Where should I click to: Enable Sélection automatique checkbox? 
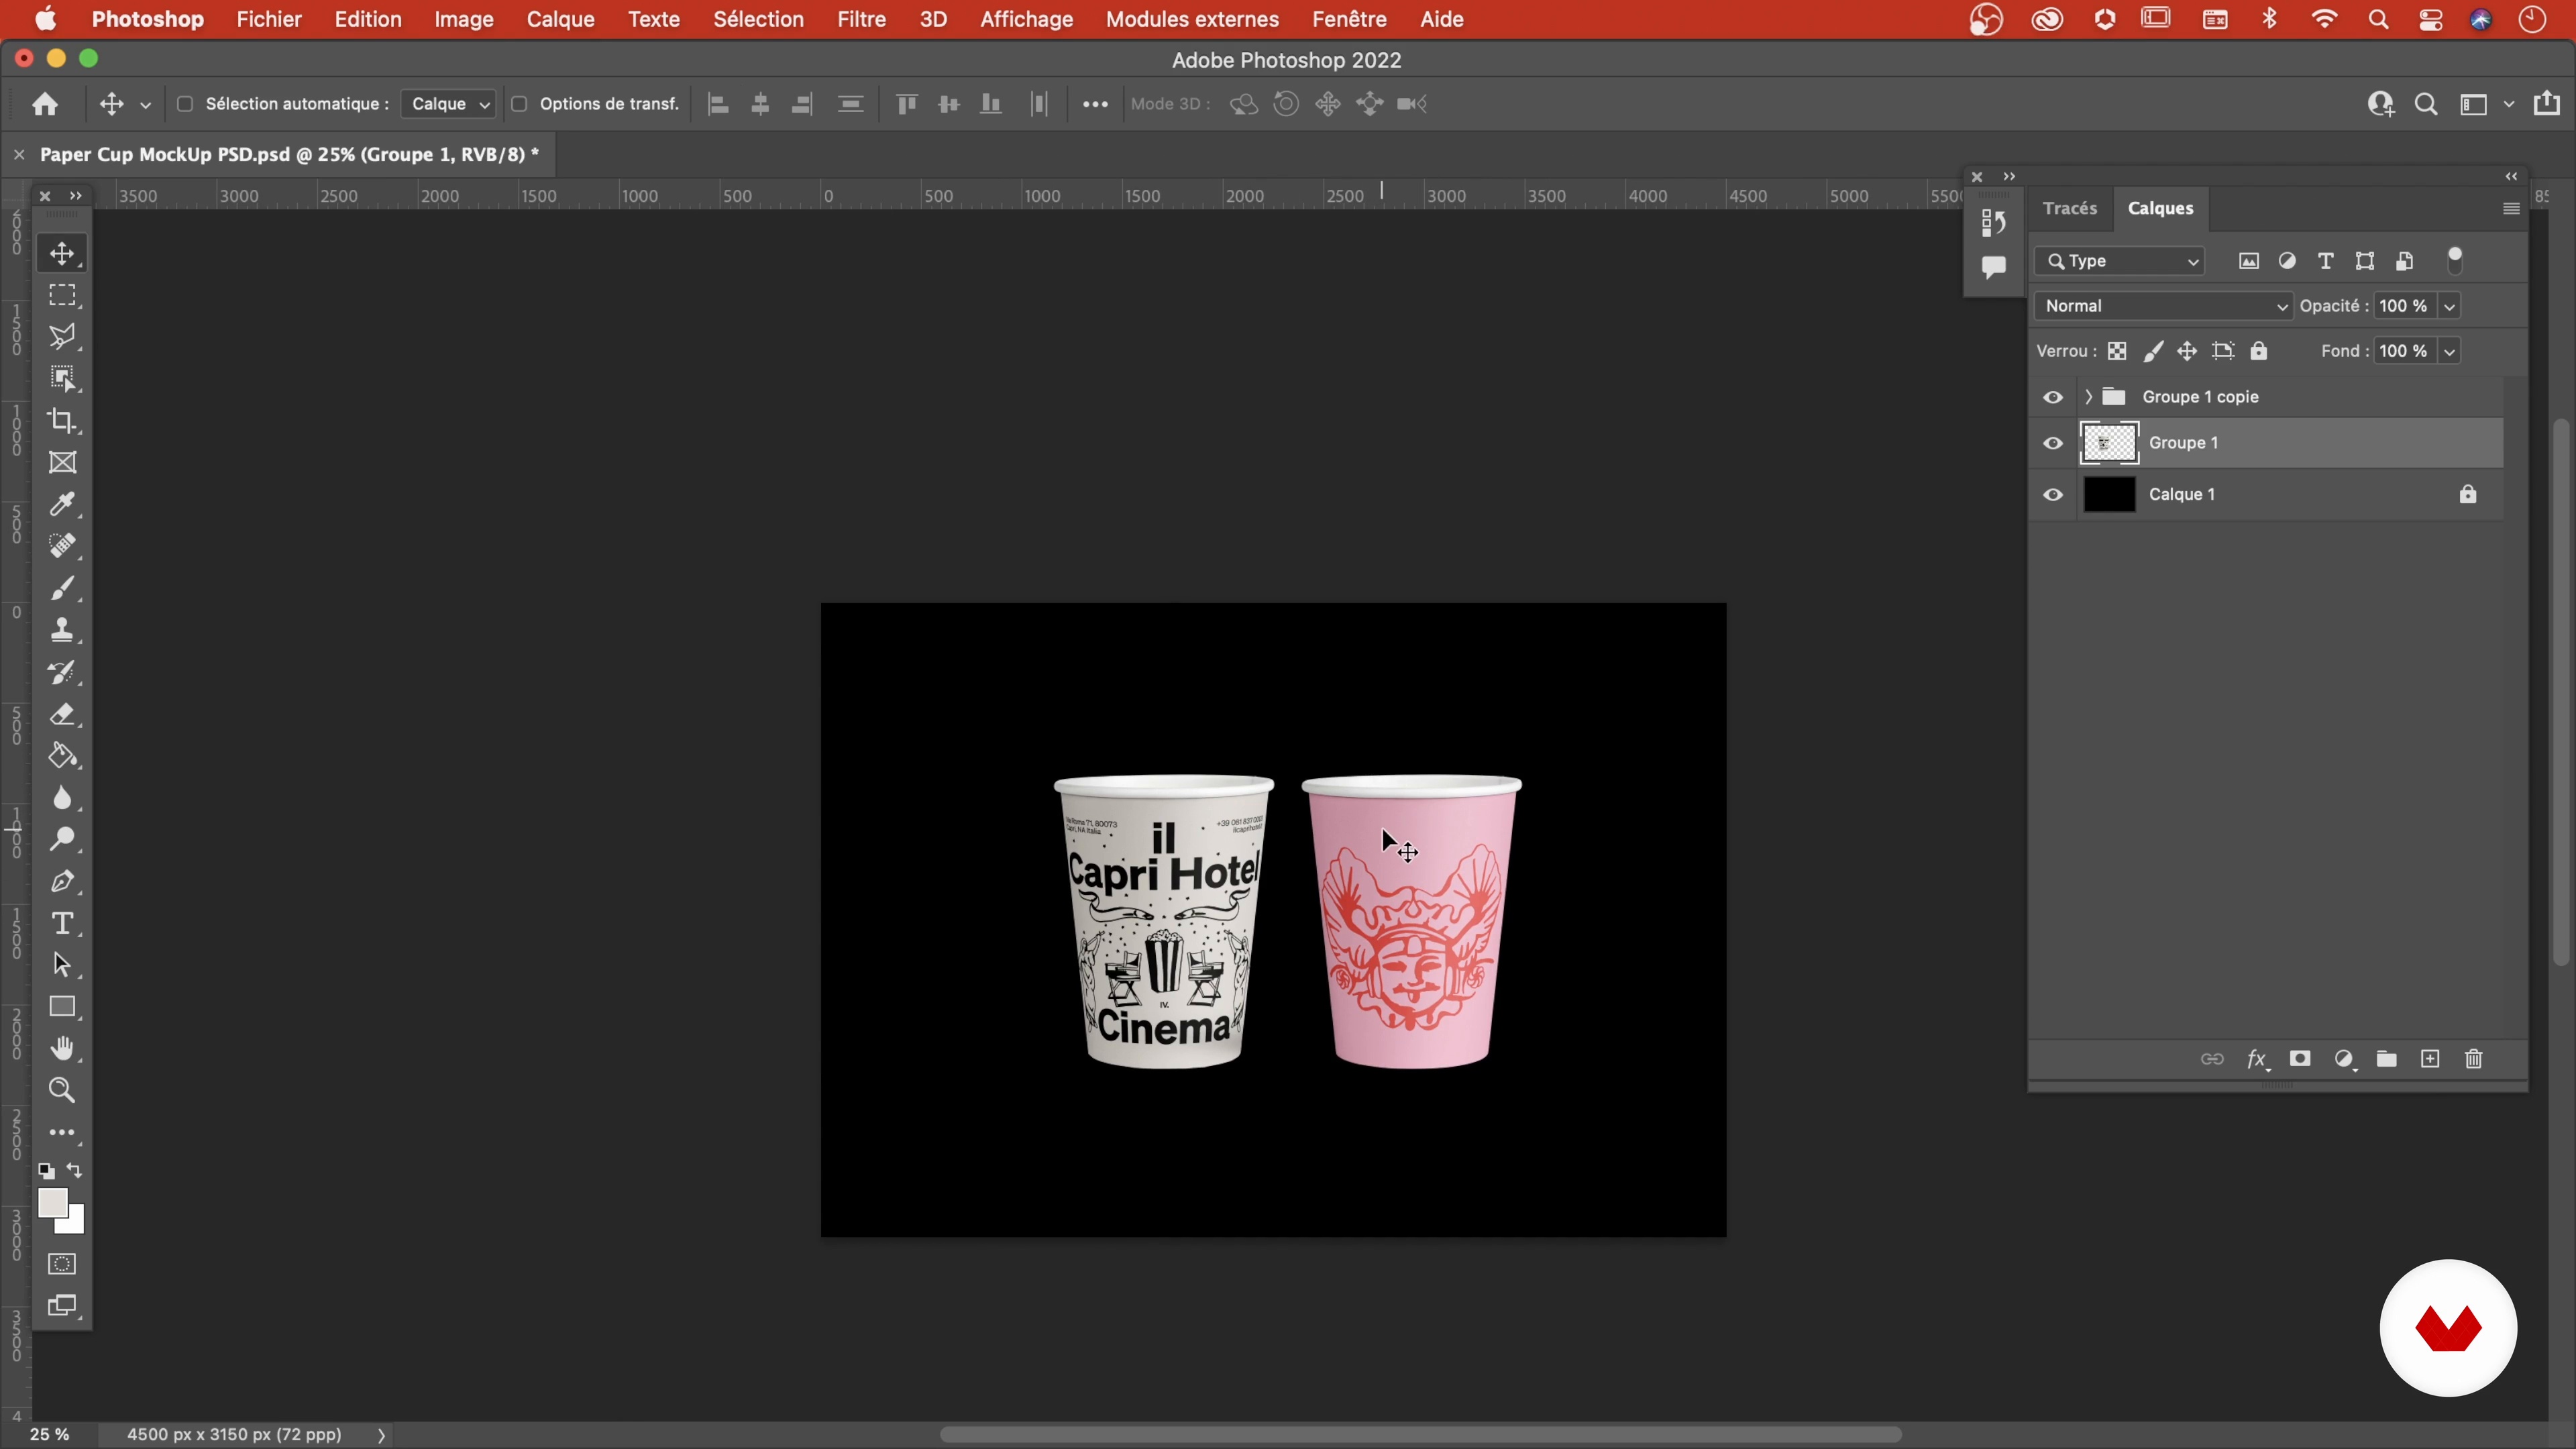(x=184, y=104)
